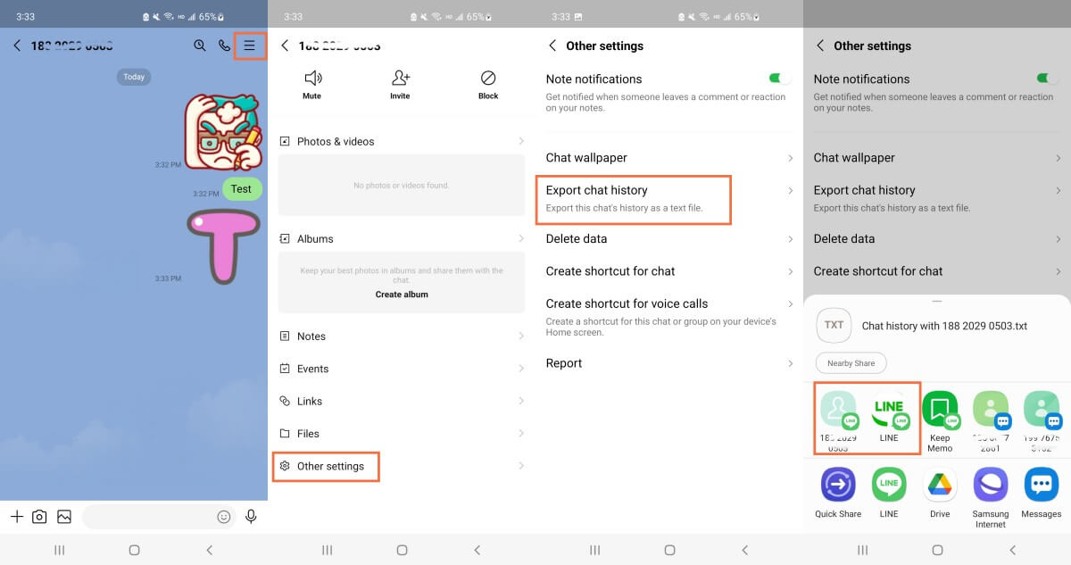Image resolution: width=1071 pixels, height=565 pixels.
Task: Disable the Note notifications toggle
Action: (776, 79)
